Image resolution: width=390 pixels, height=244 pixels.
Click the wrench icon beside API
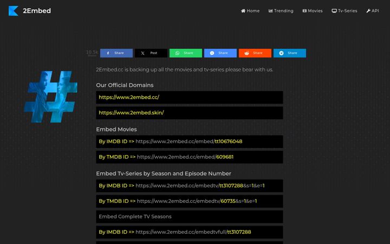[368, 11]
